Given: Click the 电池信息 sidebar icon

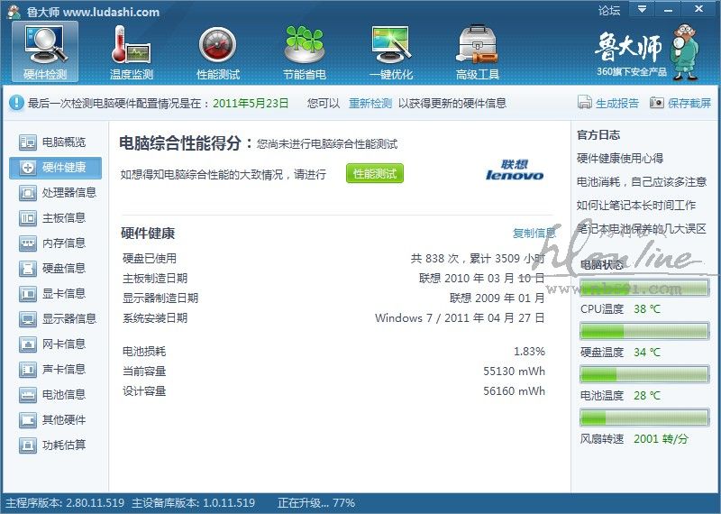Looking at the screenshot, I should coord(28,395).
